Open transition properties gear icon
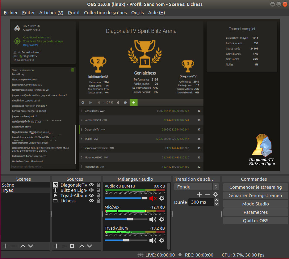This screenshot has height=259, width=289. pyautogui.click(x=216, y=194)
